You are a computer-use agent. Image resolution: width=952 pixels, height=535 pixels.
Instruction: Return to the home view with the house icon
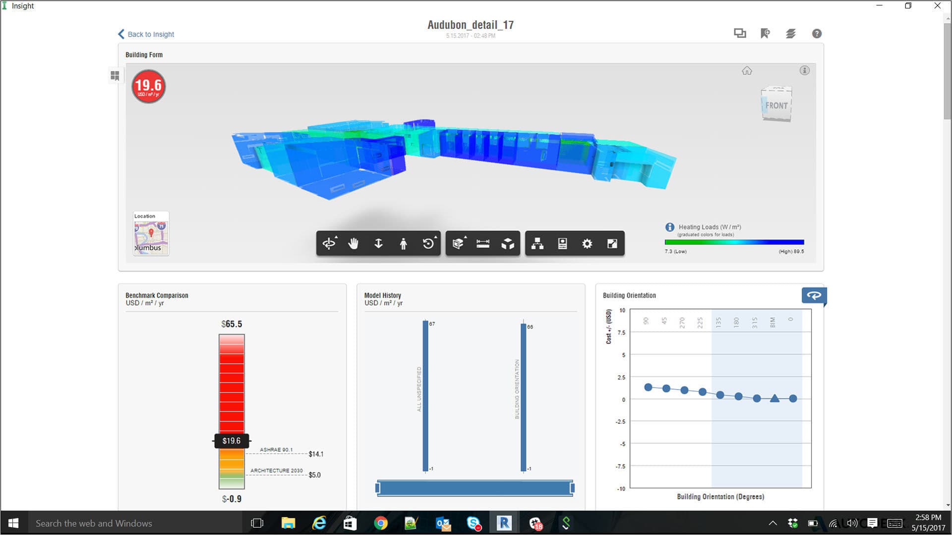747,70
